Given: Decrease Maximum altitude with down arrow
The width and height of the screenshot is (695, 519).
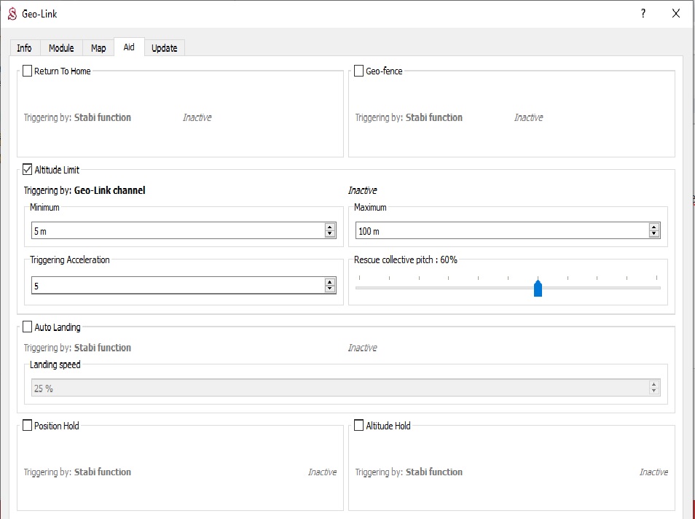Looking at the screenshot, I should coord(654,234).
